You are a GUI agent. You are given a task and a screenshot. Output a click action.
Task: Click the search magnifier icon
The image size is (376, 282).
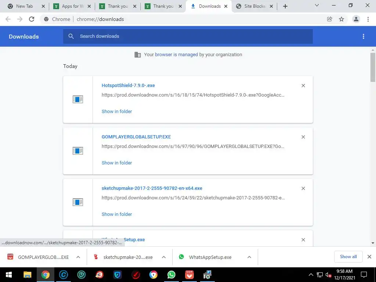[x=71, y=36]
